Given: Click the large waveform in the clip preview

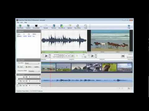Looking at the screenshot, I should point(64,40).
